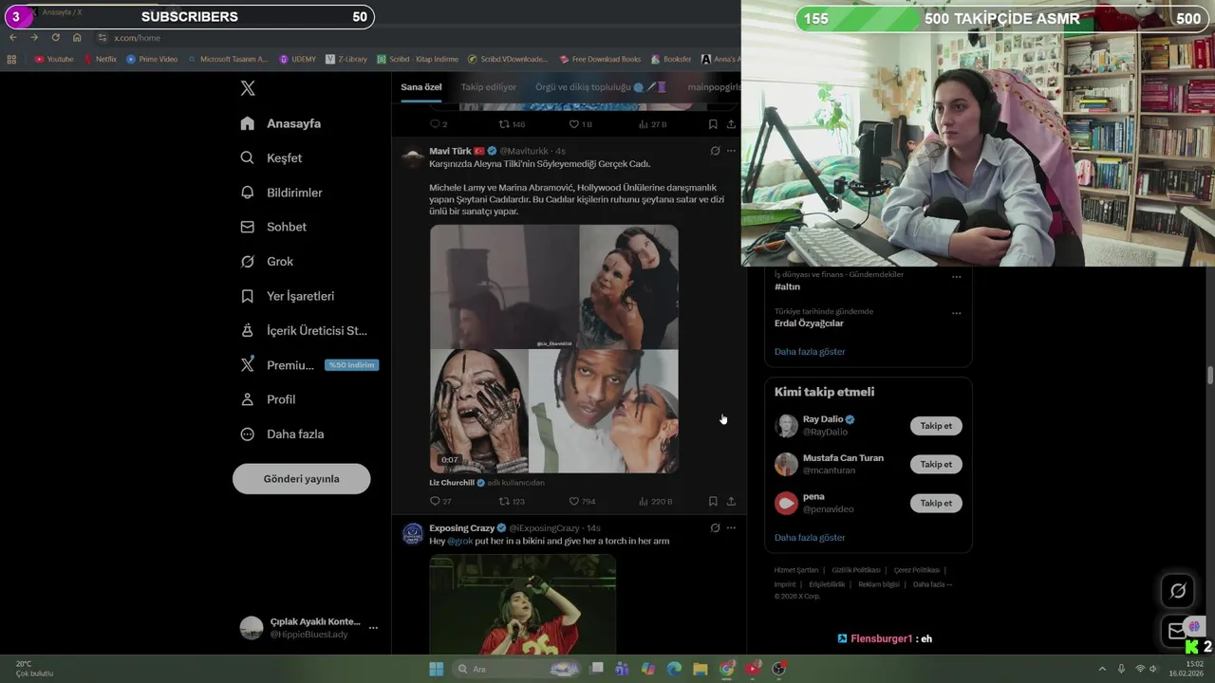Click the X logo in the sidebar

tap(248, 88)
